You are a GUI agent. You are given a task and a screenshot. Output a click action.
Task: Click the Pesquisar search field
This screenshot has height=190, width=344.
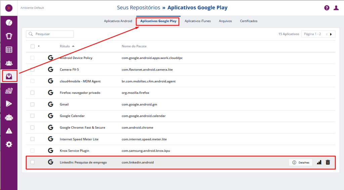point(50,34)
